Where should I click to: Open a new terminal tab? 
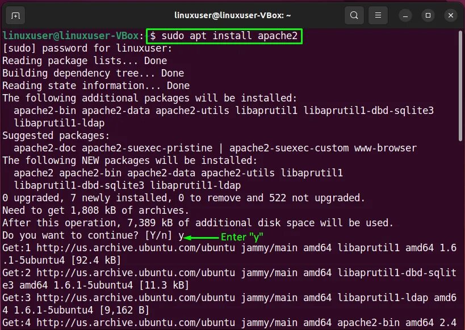pos(15,15)
